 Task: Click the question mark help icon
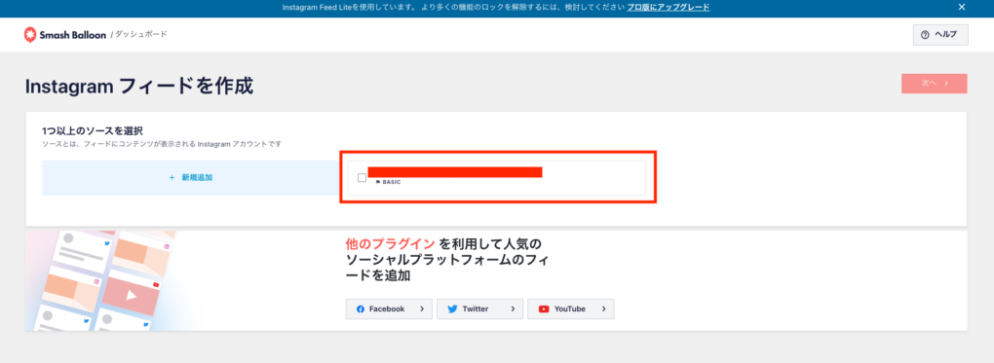point(925,35)
